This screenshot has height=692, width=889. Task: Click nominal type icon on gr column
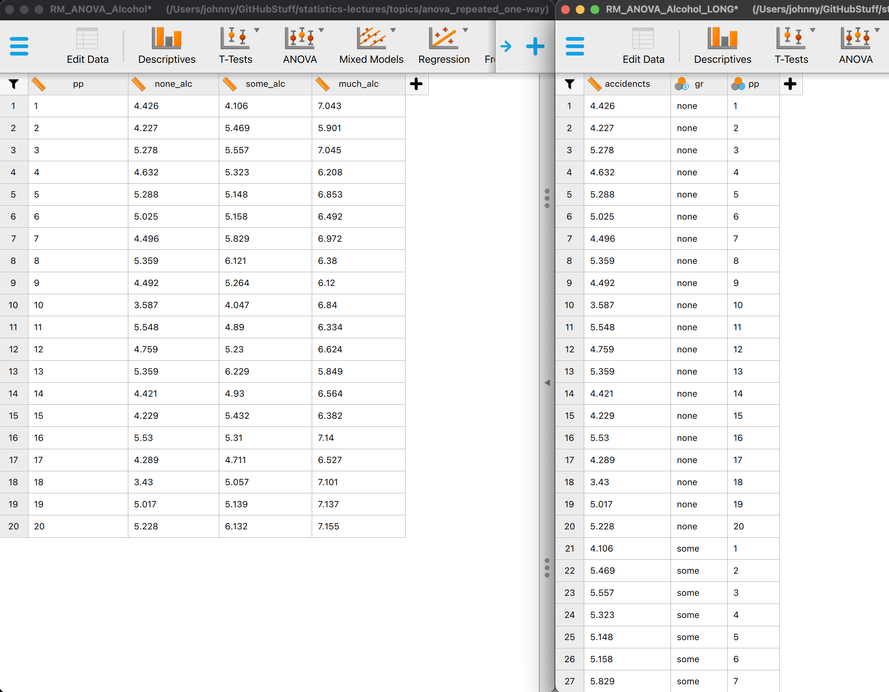(681, 84)
